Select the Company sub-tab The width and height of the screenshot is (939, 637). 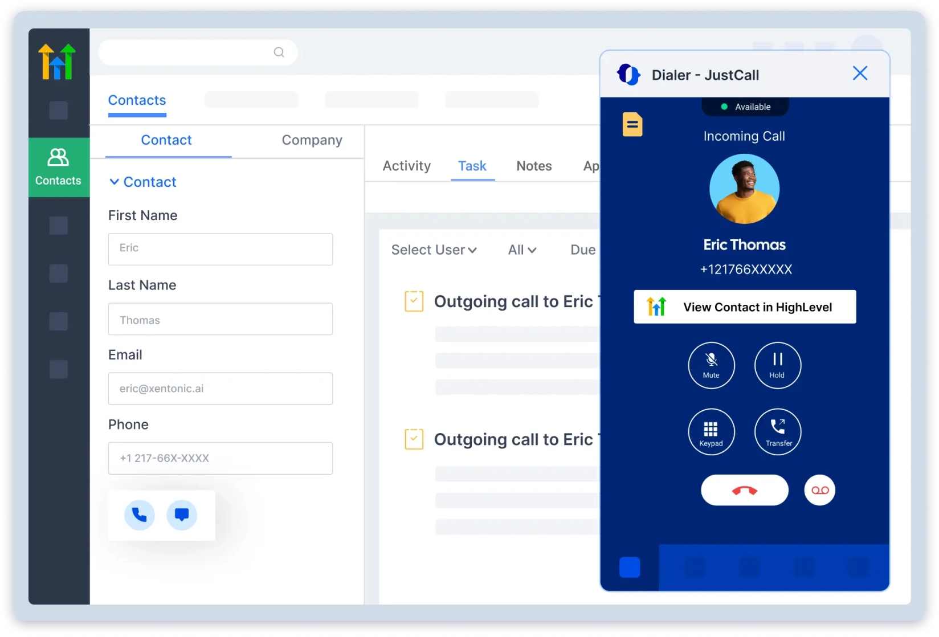coord(312,140)
